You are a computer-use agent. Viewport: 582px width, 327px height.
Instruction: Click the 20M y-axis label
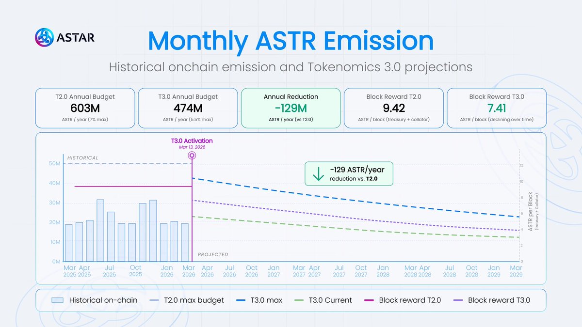point(54,222)
